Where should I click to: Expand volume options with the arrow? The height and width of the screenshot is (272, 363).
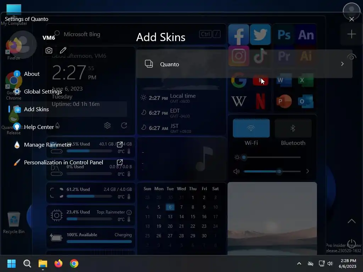click(x=307, y=171)
